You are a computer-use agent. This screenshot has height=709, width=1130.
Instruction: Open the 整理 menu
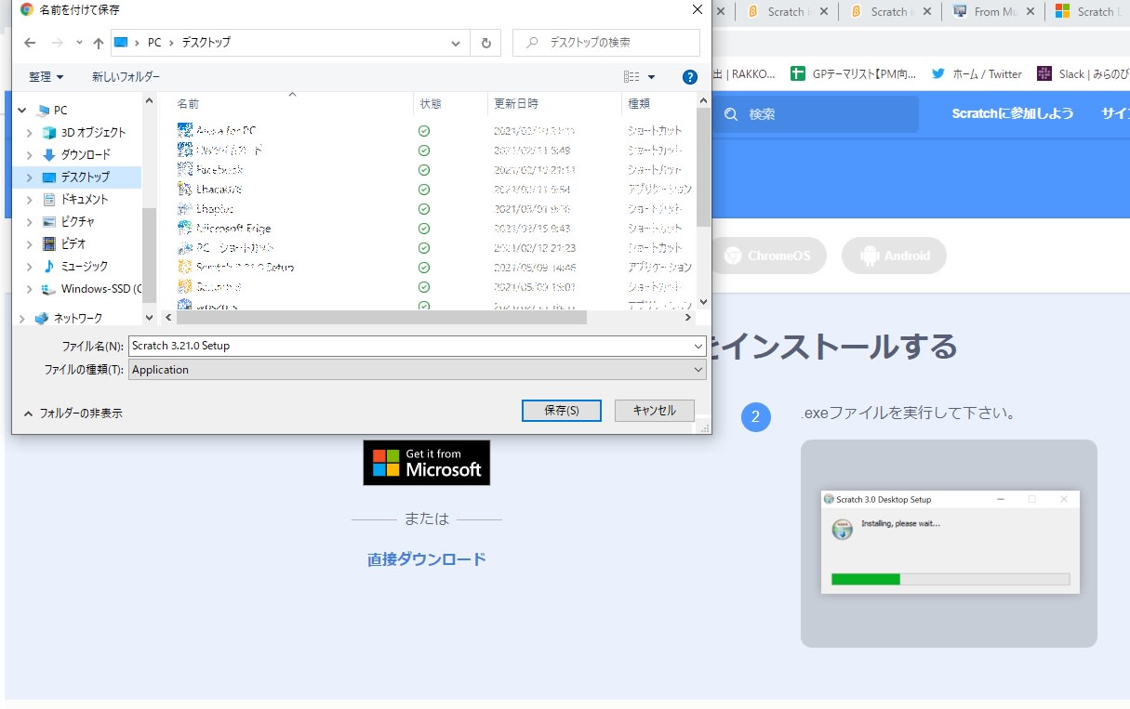click(47, 77)
